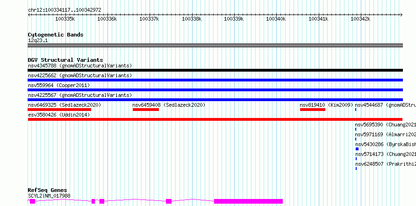Click the chr12:100334117..100342972 coordinate label
This screenshot has width=416, height=206.
[x=65, y=10]
